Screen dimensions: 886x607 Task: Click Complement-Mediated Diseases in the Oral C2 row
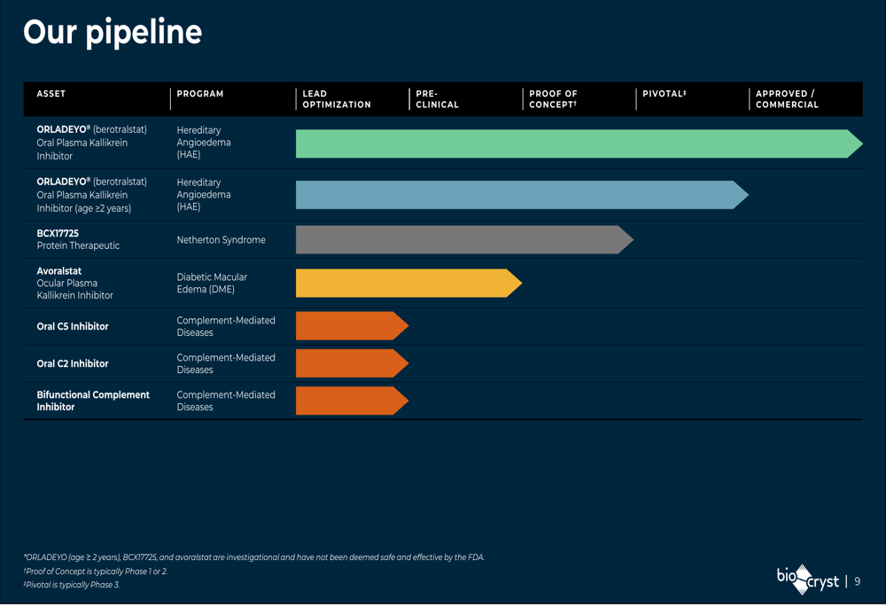226,363
